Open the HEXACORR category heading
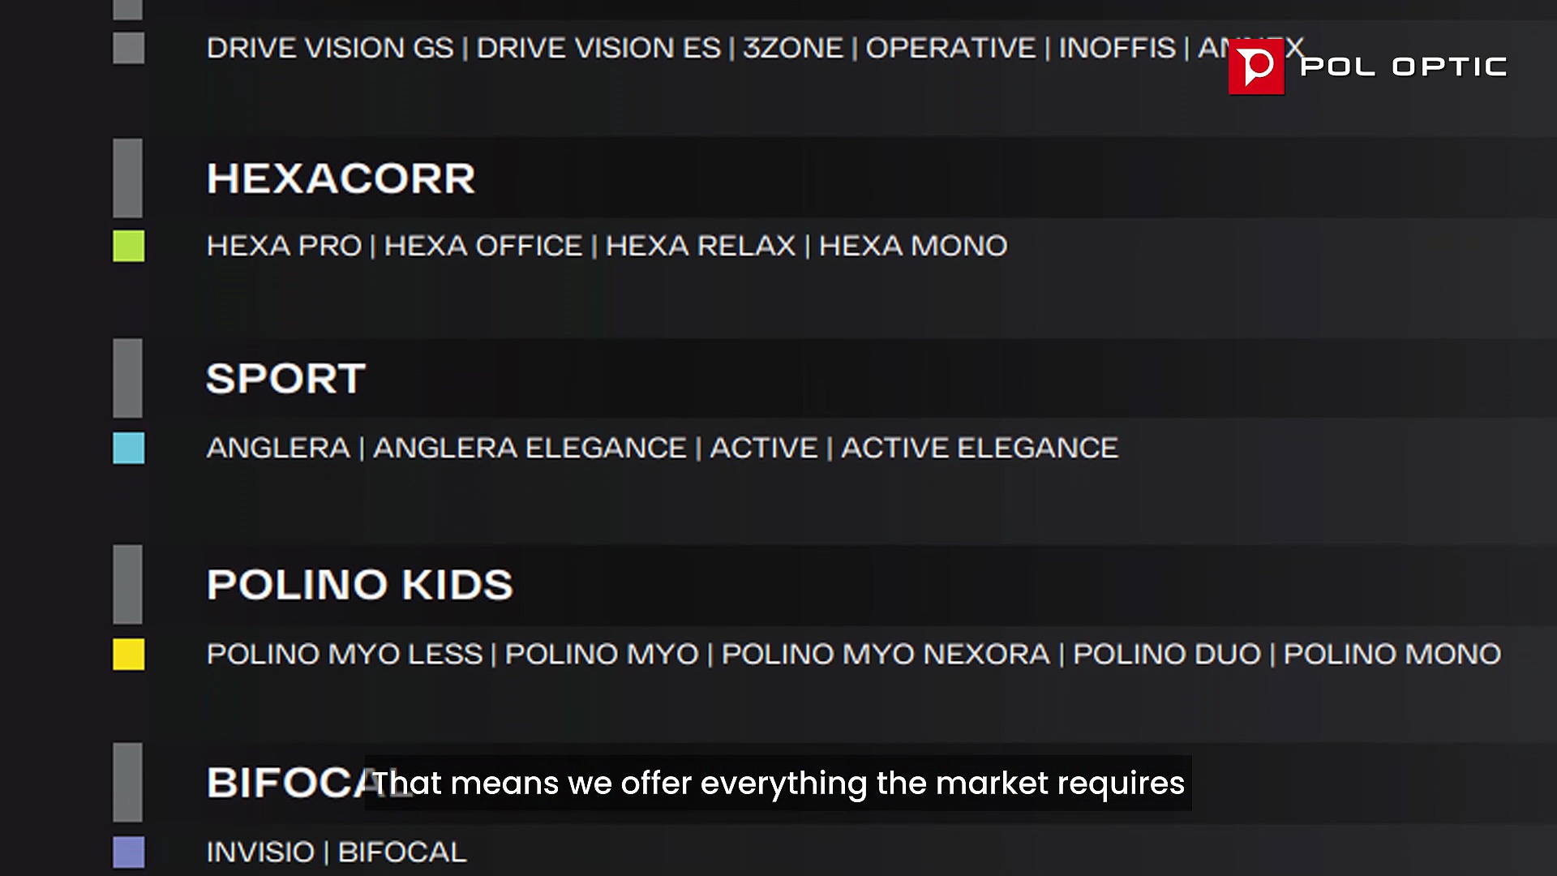The width and height of the screenshot is (1557, 876). (341, 178)
